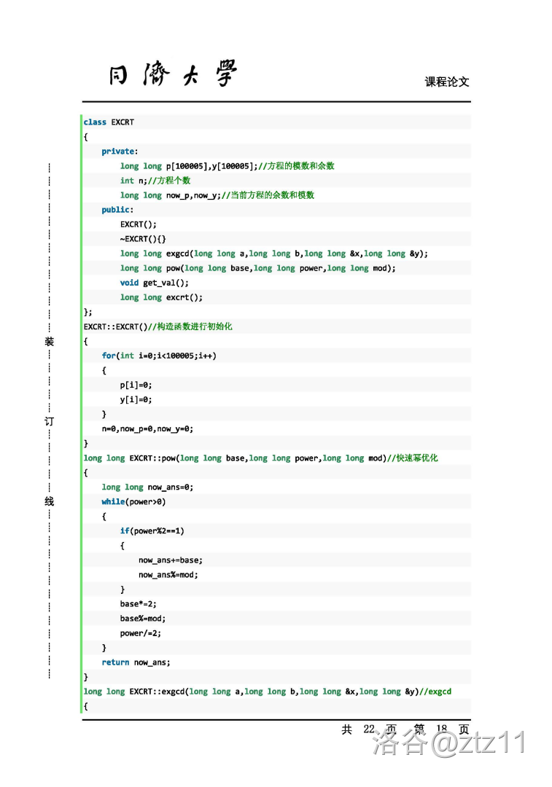Click the 装 binding margin character

point(49,342)
